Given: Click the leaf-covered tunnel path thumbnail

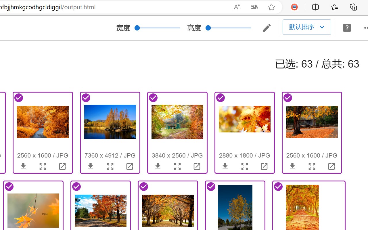Looking at the screenshot, I should point(302,207).
